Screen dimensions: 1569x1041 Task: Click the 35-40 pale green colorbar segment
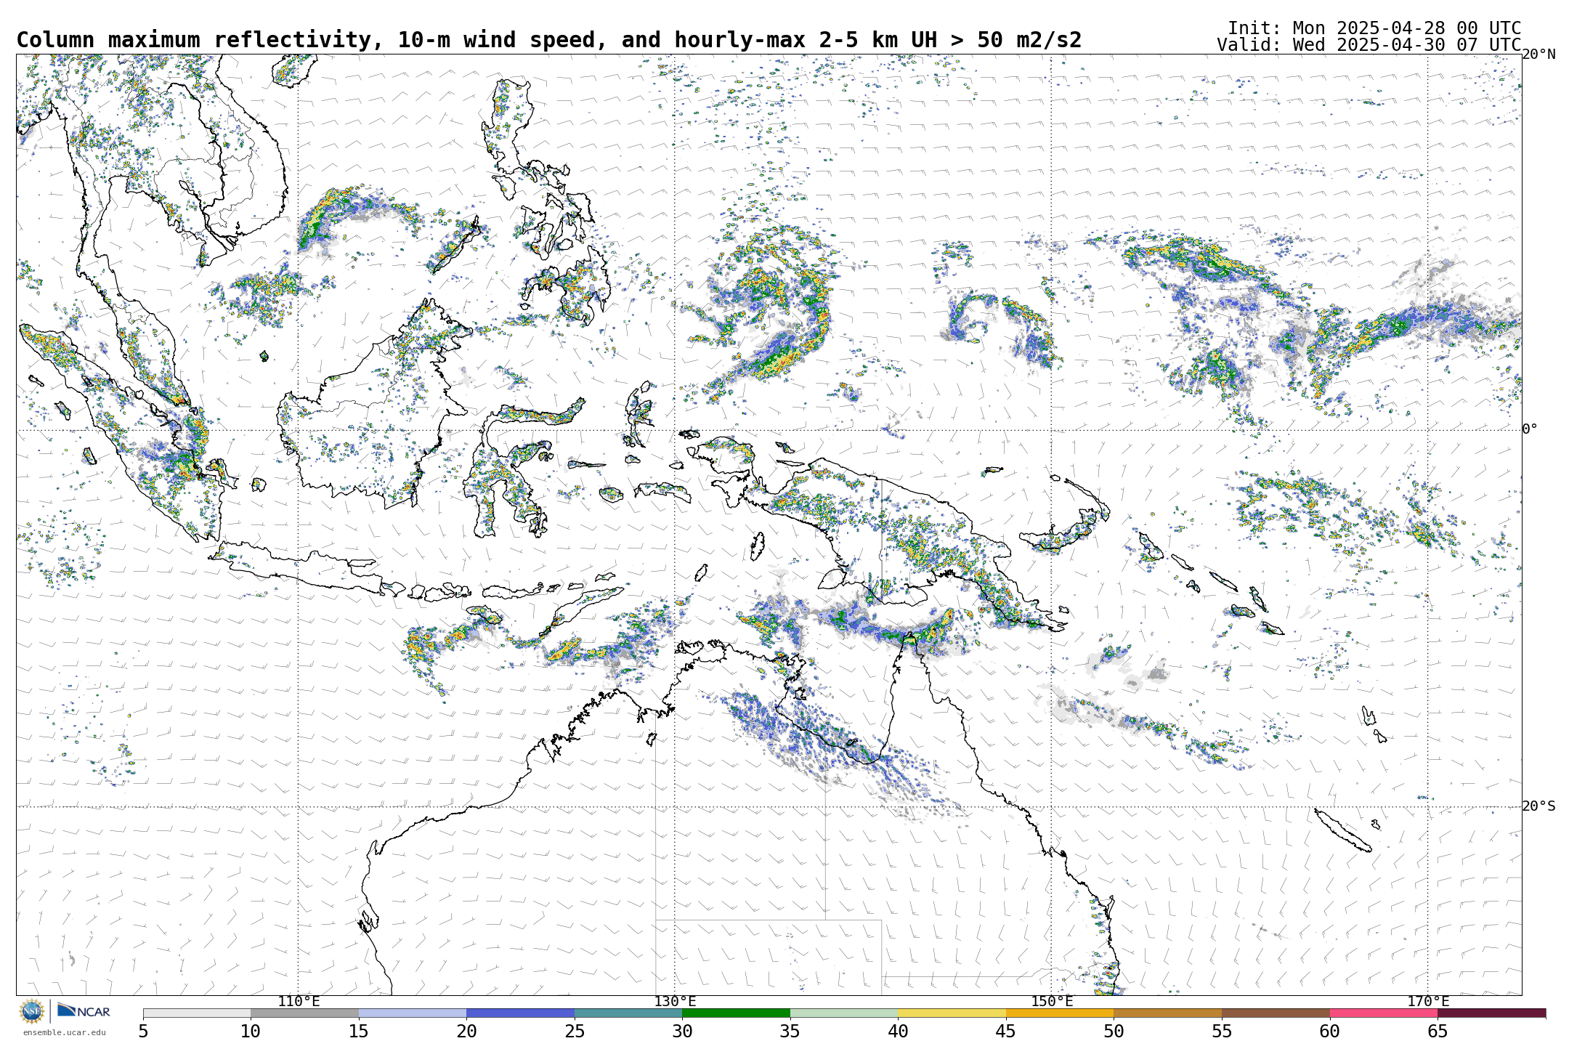844,1013
